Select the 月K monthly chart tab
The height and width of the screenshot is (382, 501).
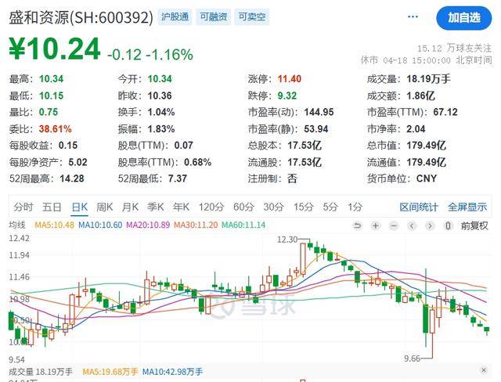(129, 207)
